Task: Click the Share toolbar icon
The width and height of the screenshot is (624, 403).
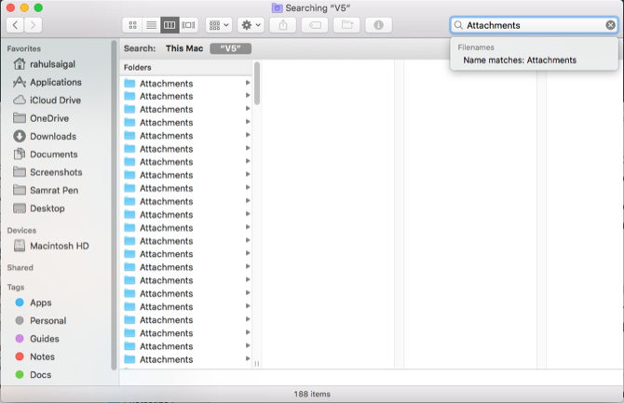Action: point(283,25)
